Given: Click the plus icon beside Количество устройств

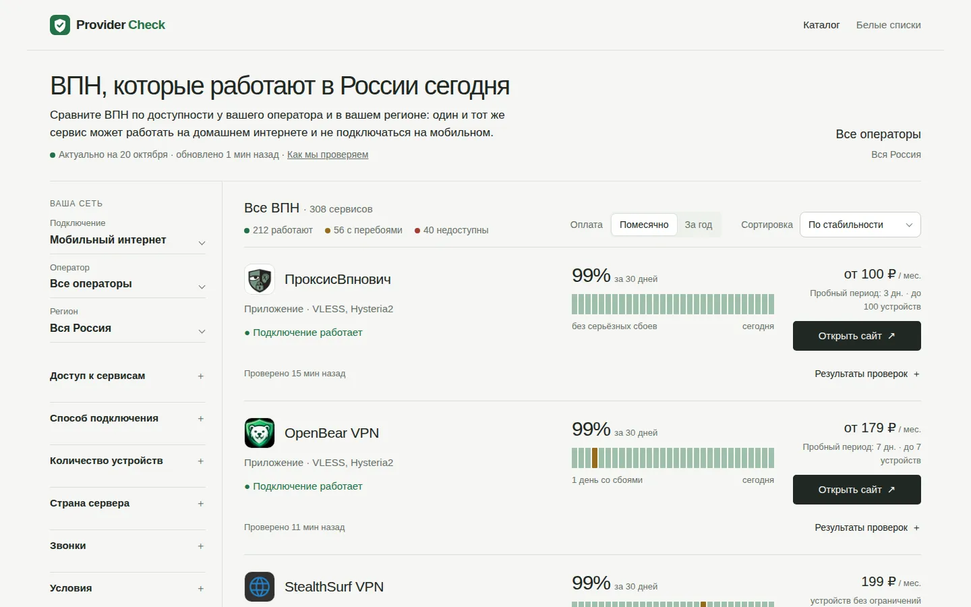Looking at the screenshot, I should [201, 461].
